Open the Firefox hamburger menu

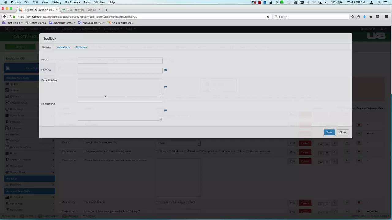click(x=386, y=17)
